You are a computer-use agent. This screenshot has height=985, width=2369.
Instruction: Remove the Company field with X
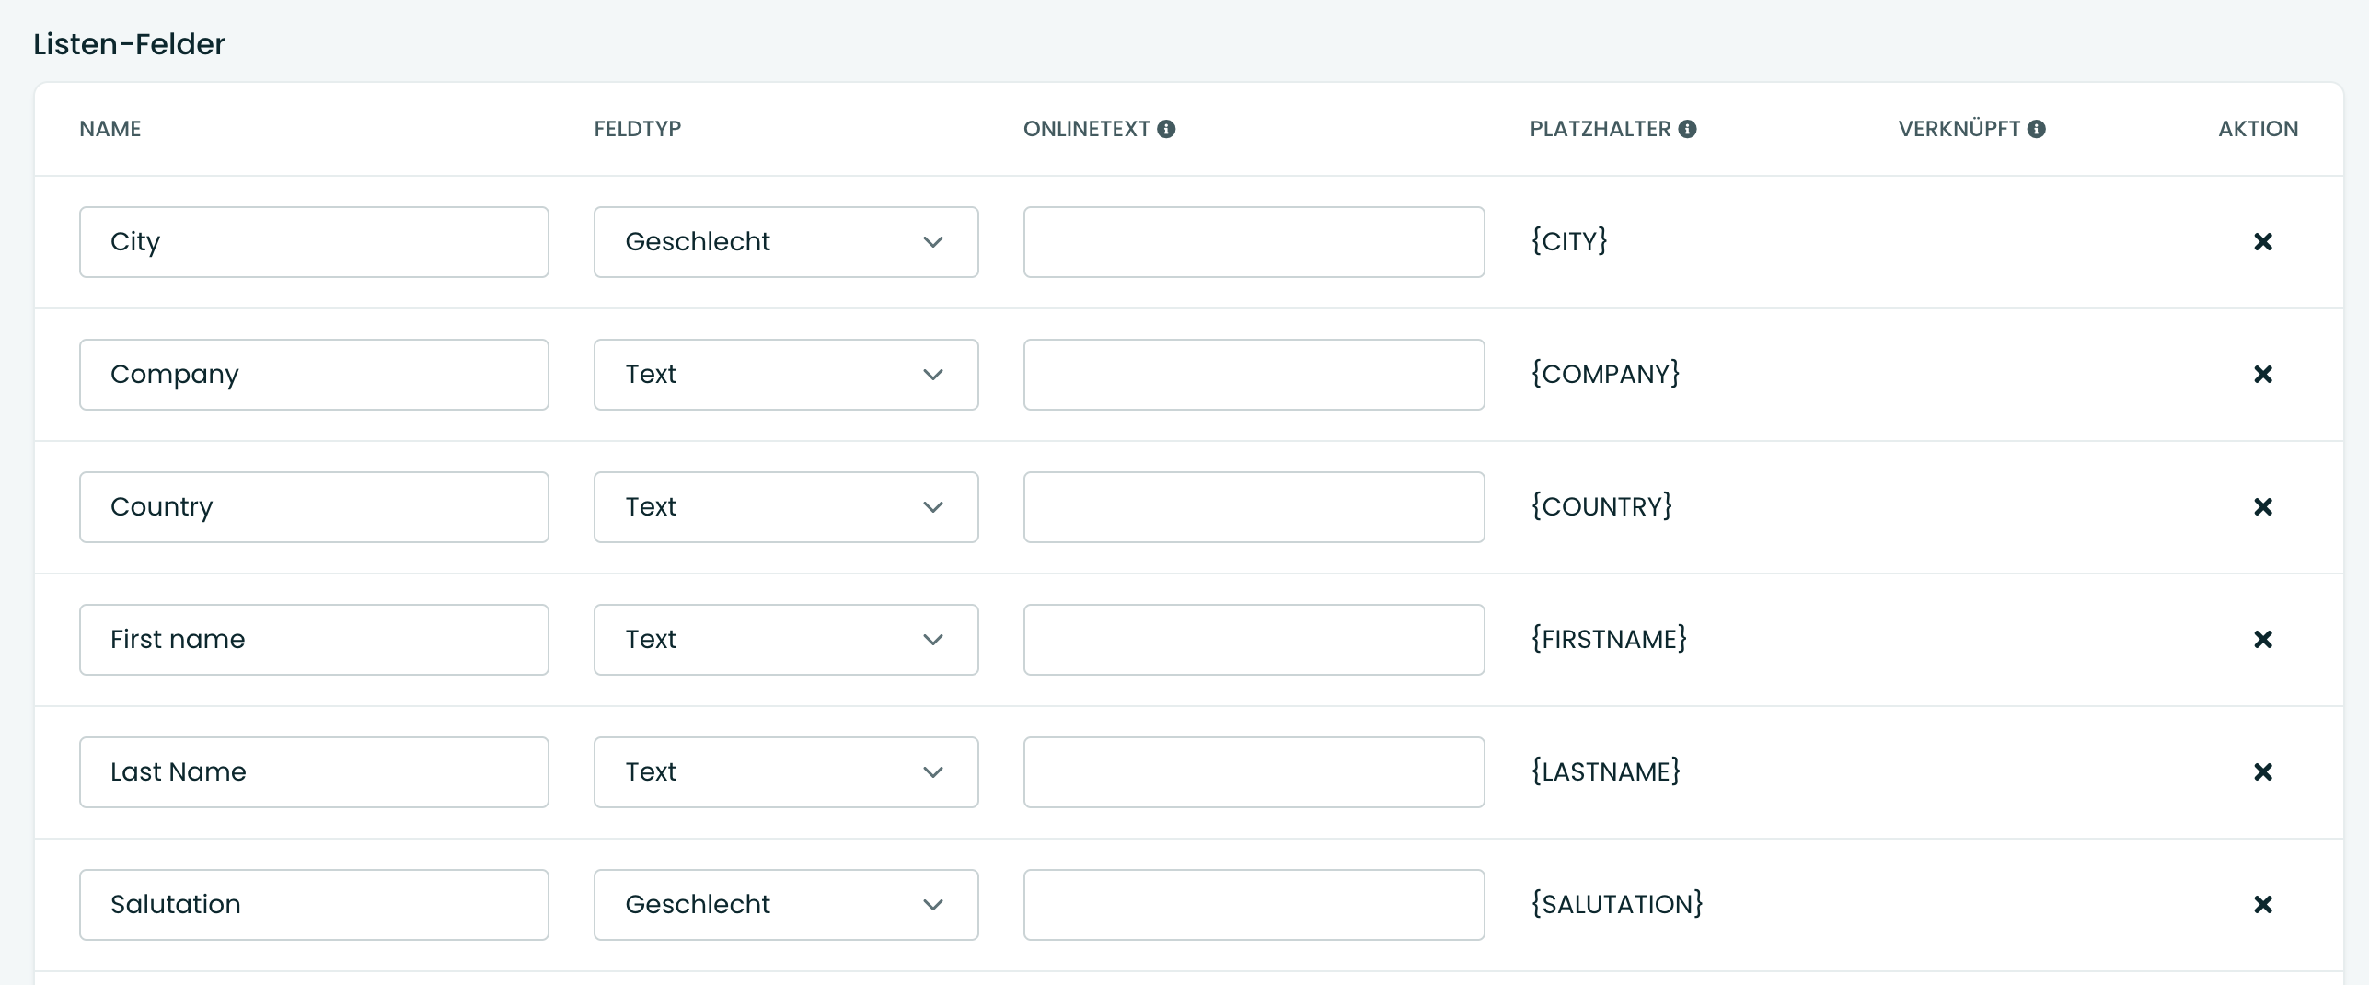pos(2262,375)
